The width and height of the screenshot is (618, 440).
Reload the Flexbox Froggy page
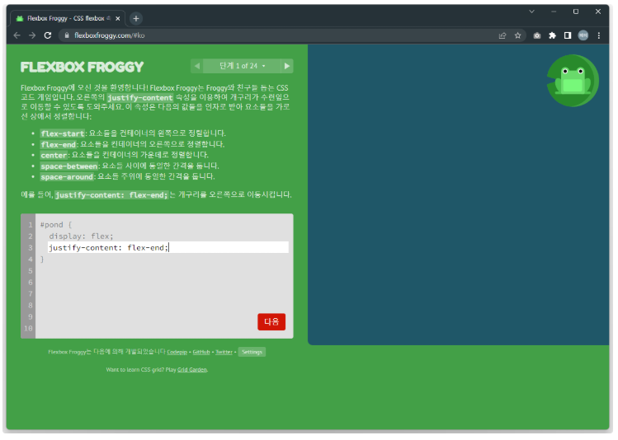tap(48, 35)
